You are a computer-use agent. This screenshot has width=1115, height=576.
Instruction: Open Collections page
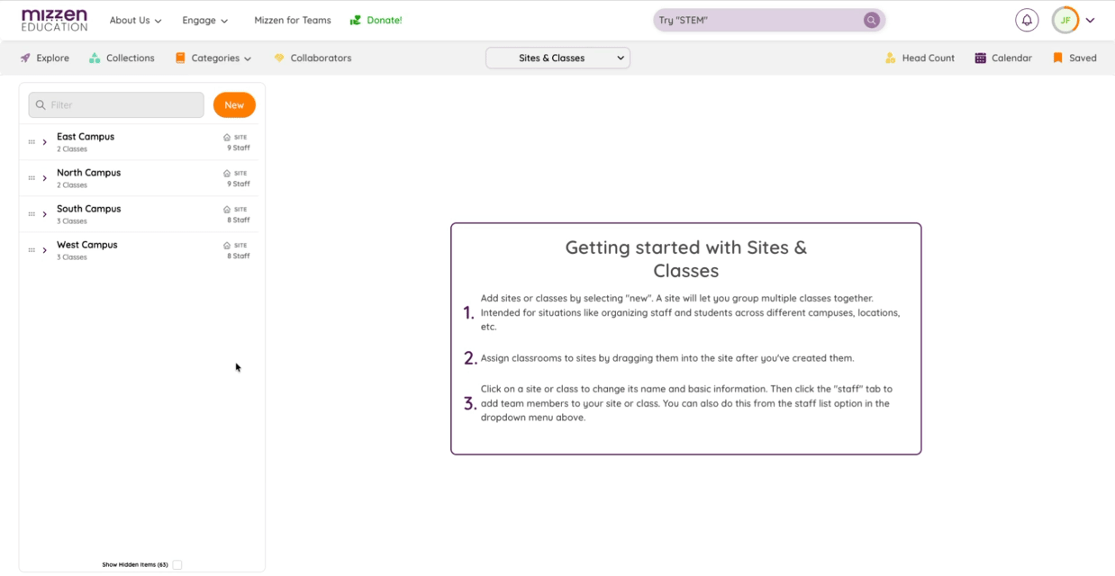coord(122,58)
